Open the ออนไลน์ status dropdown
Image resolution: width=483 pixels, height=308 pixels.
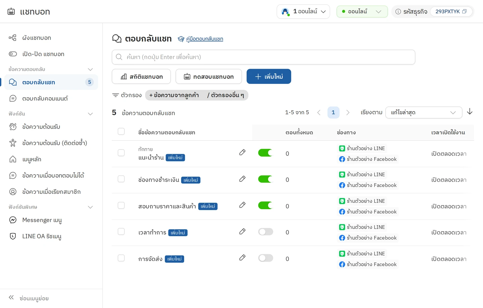point(362,12)
